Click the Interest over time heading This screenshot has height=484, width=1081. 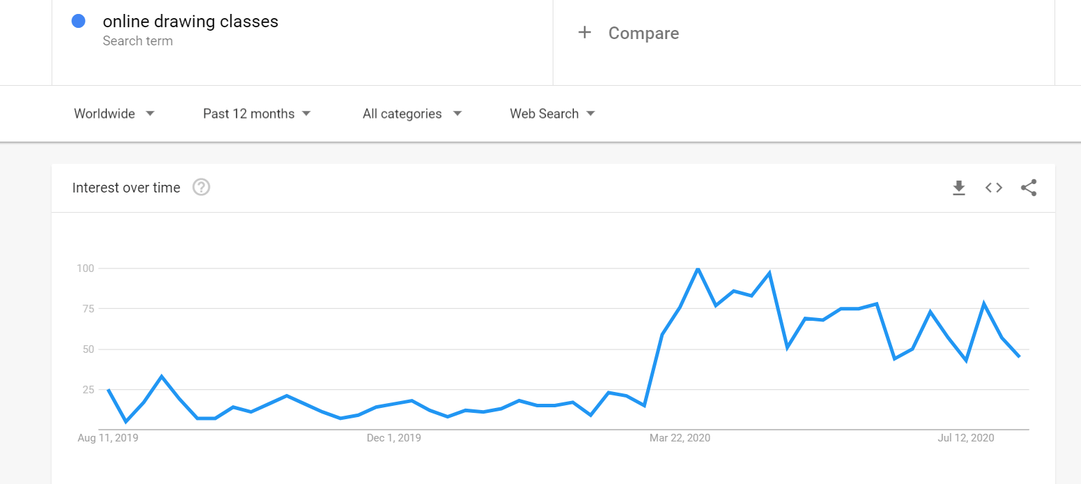coord(126,188)
